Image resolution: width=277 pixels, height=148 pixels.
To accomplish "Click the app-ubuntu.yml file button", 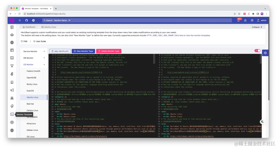I will [x=60, y=51].
